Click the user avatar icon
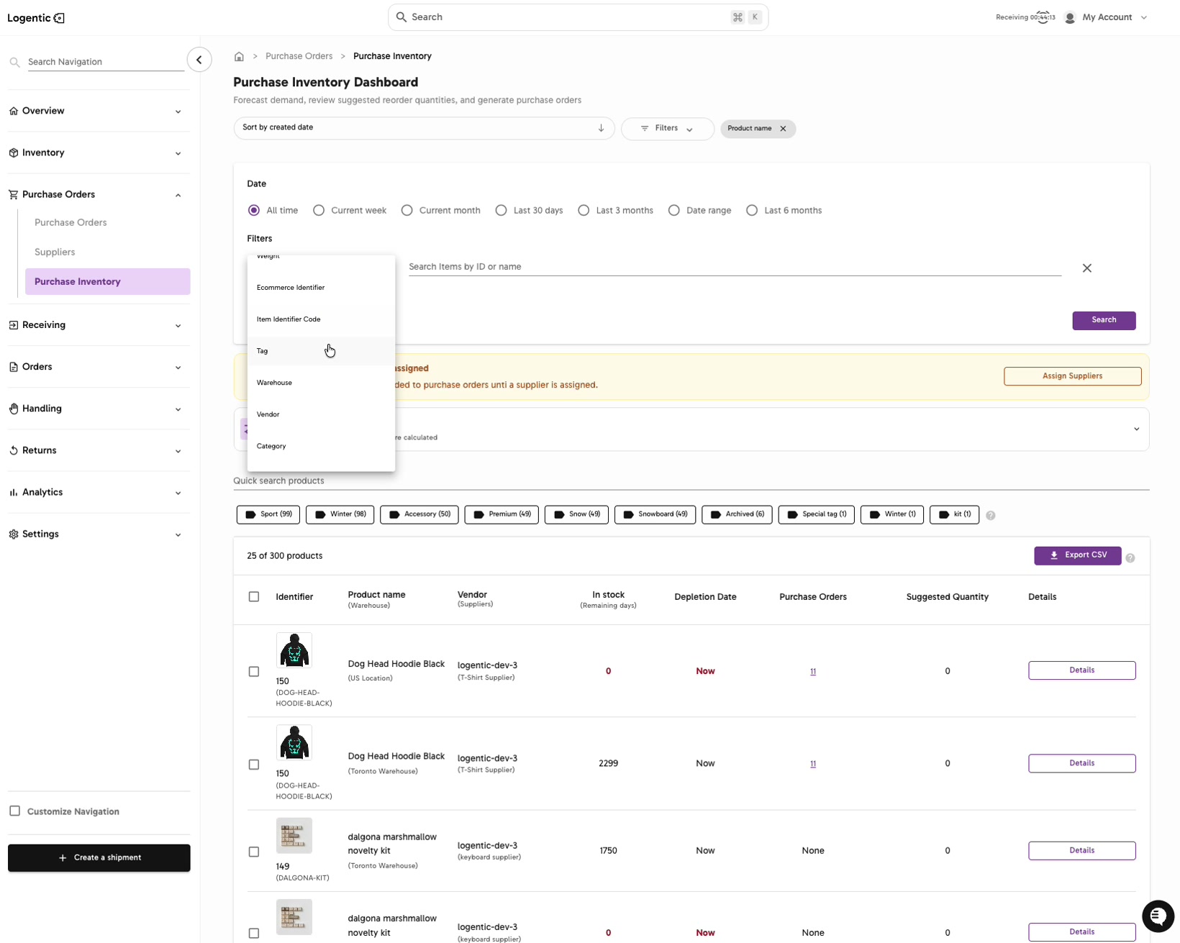 coord(1070,17)
